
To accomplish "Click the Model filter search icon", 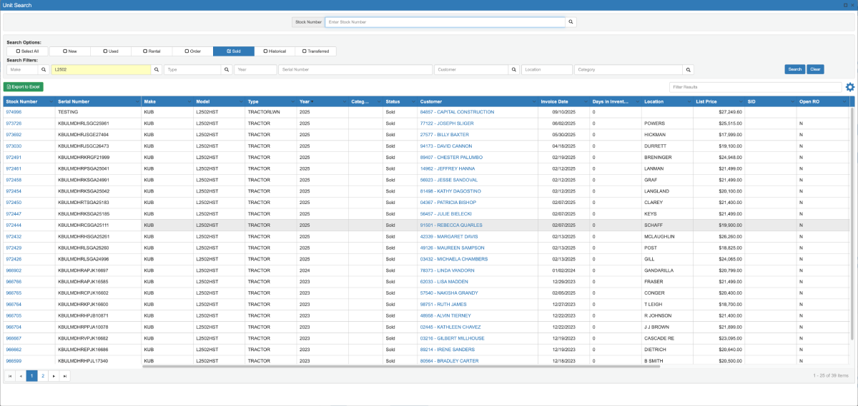I will [x=157, y=70].
